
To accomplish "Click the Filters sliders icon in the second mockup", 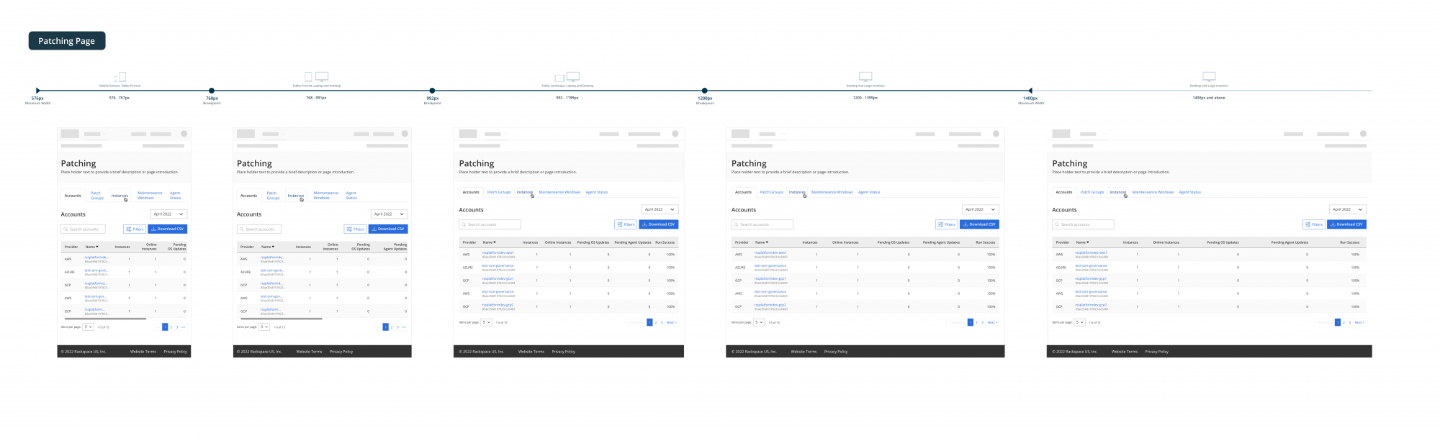I will pos(349,229).
